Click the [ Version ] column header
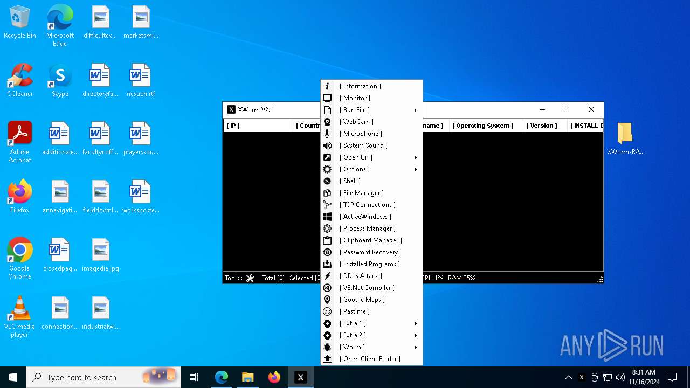Viewport: 690px width, 388px height. pyautogui.click(x=544, y=126)
